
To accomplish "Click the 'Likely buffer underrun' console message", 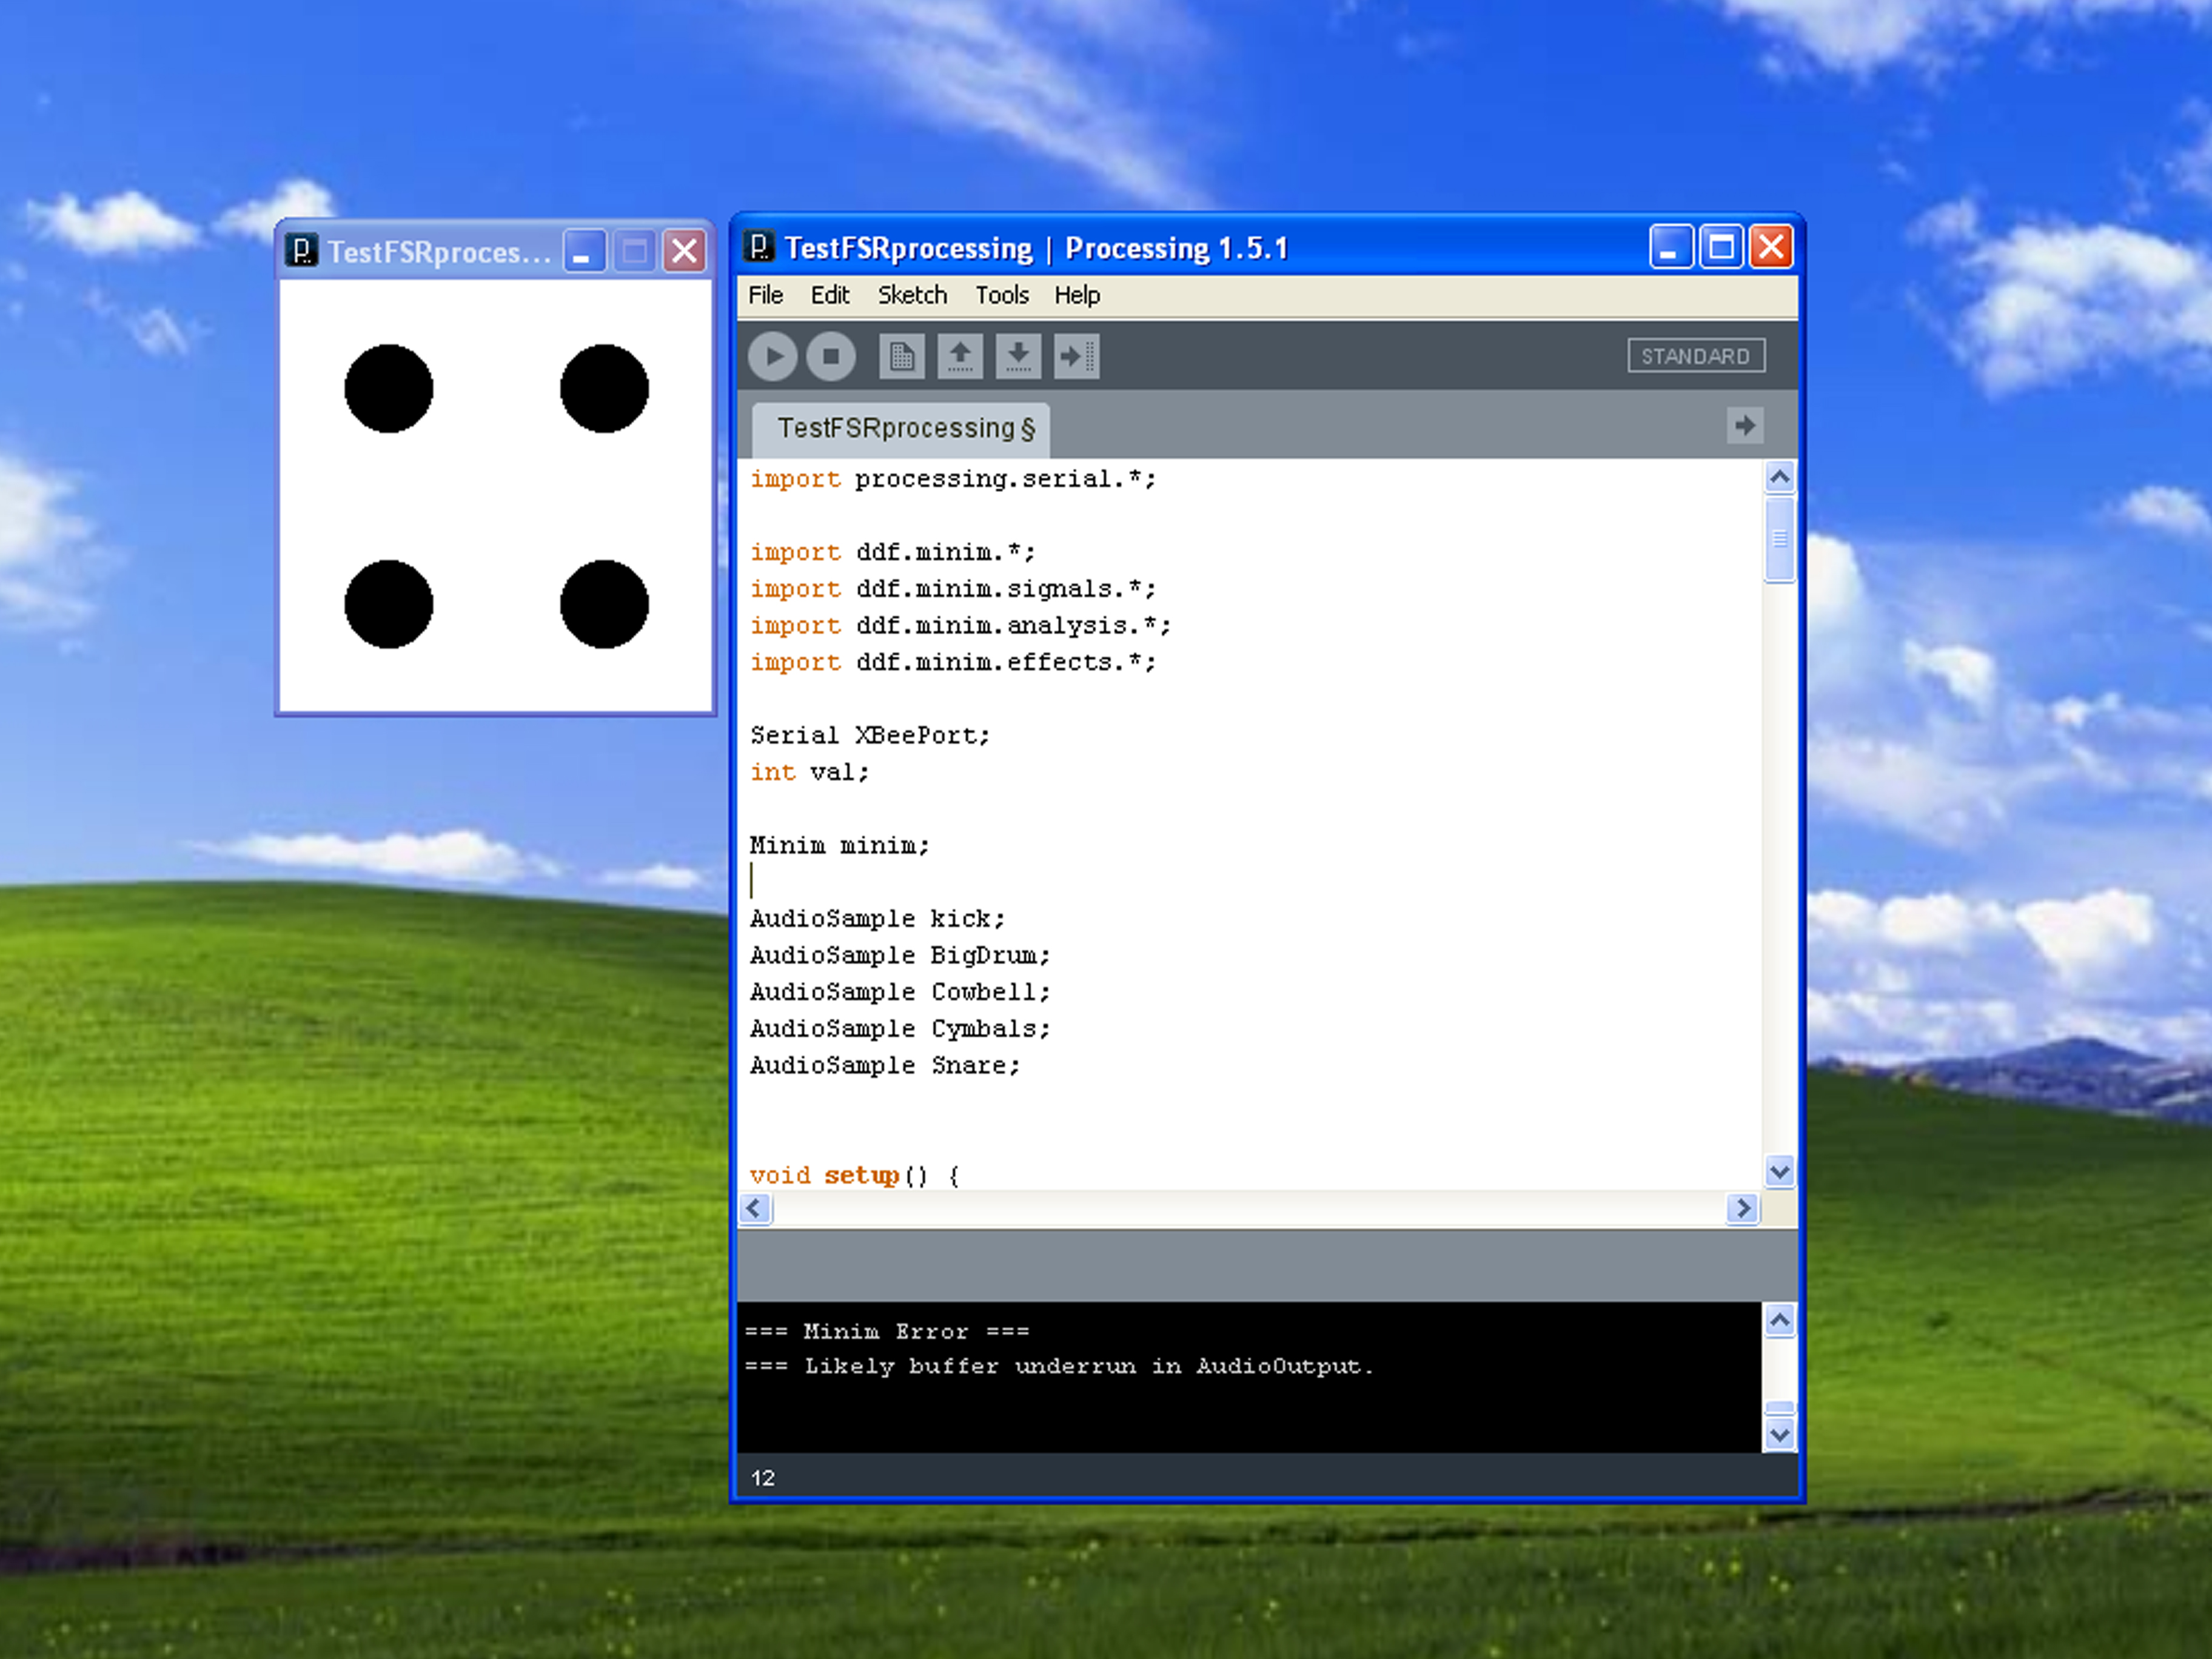I will pos(1059,1366).
